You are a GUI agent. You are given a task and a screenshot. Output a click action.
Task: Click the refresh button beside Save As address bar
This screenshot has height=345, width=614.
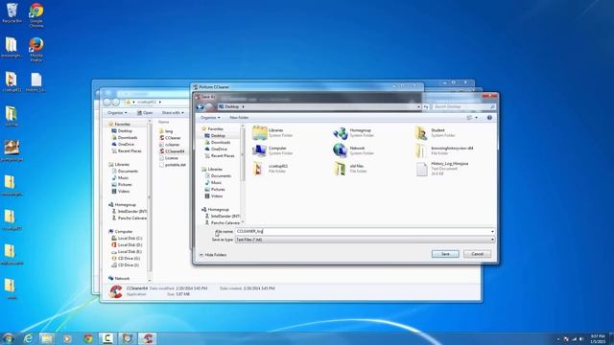[x=426, y=106]
